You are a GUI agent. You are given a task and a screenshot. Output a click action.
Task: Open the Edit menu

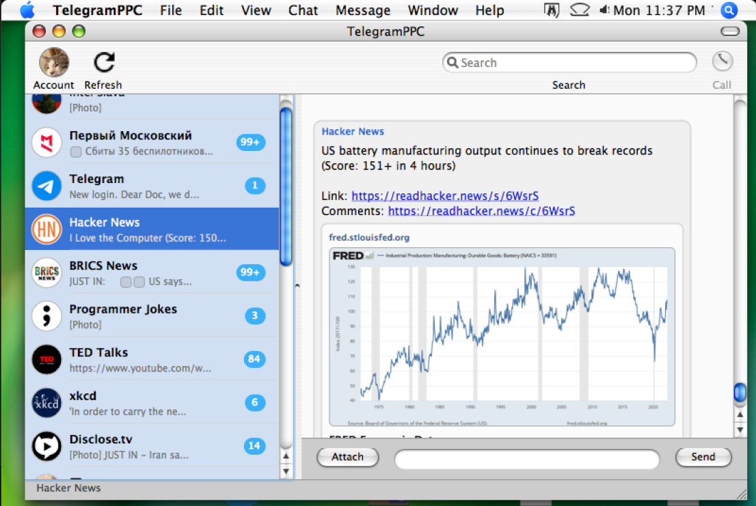pos(211,10)
